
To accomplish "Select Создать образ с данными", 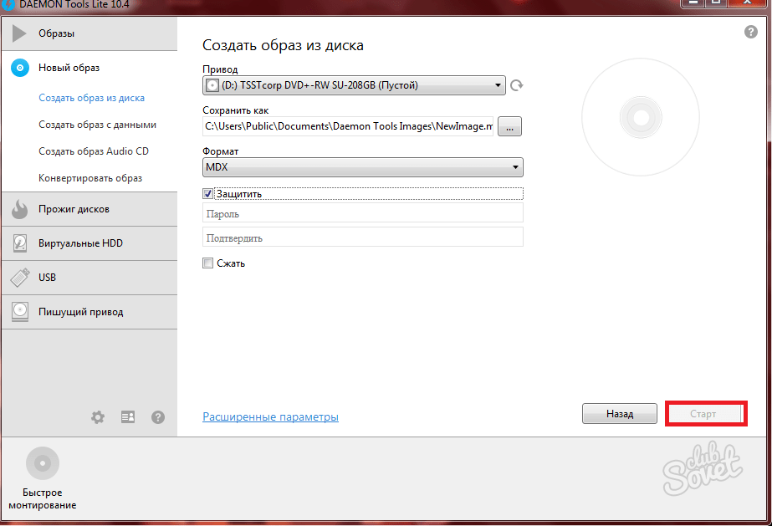I will tap(97, 125).
